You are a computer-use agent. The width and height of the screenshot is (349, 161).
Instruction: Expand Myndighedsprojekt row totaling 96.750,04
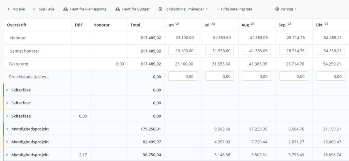(x=7, y=155)
